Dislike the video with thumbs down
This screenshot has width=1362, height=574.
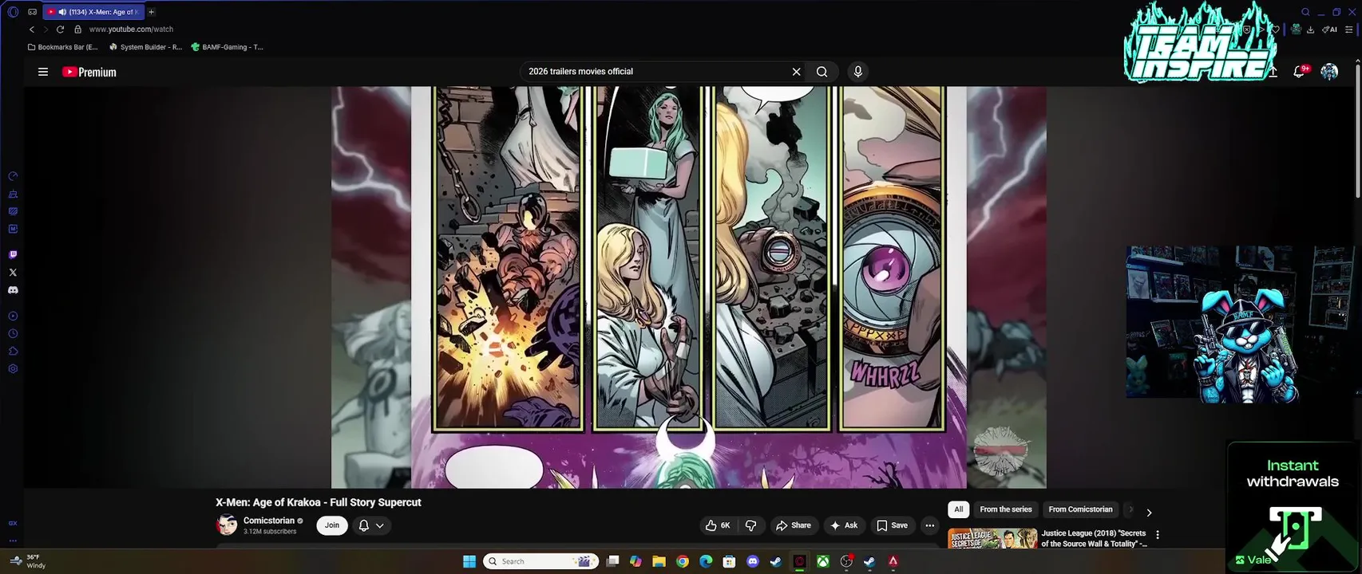point(750,525)
